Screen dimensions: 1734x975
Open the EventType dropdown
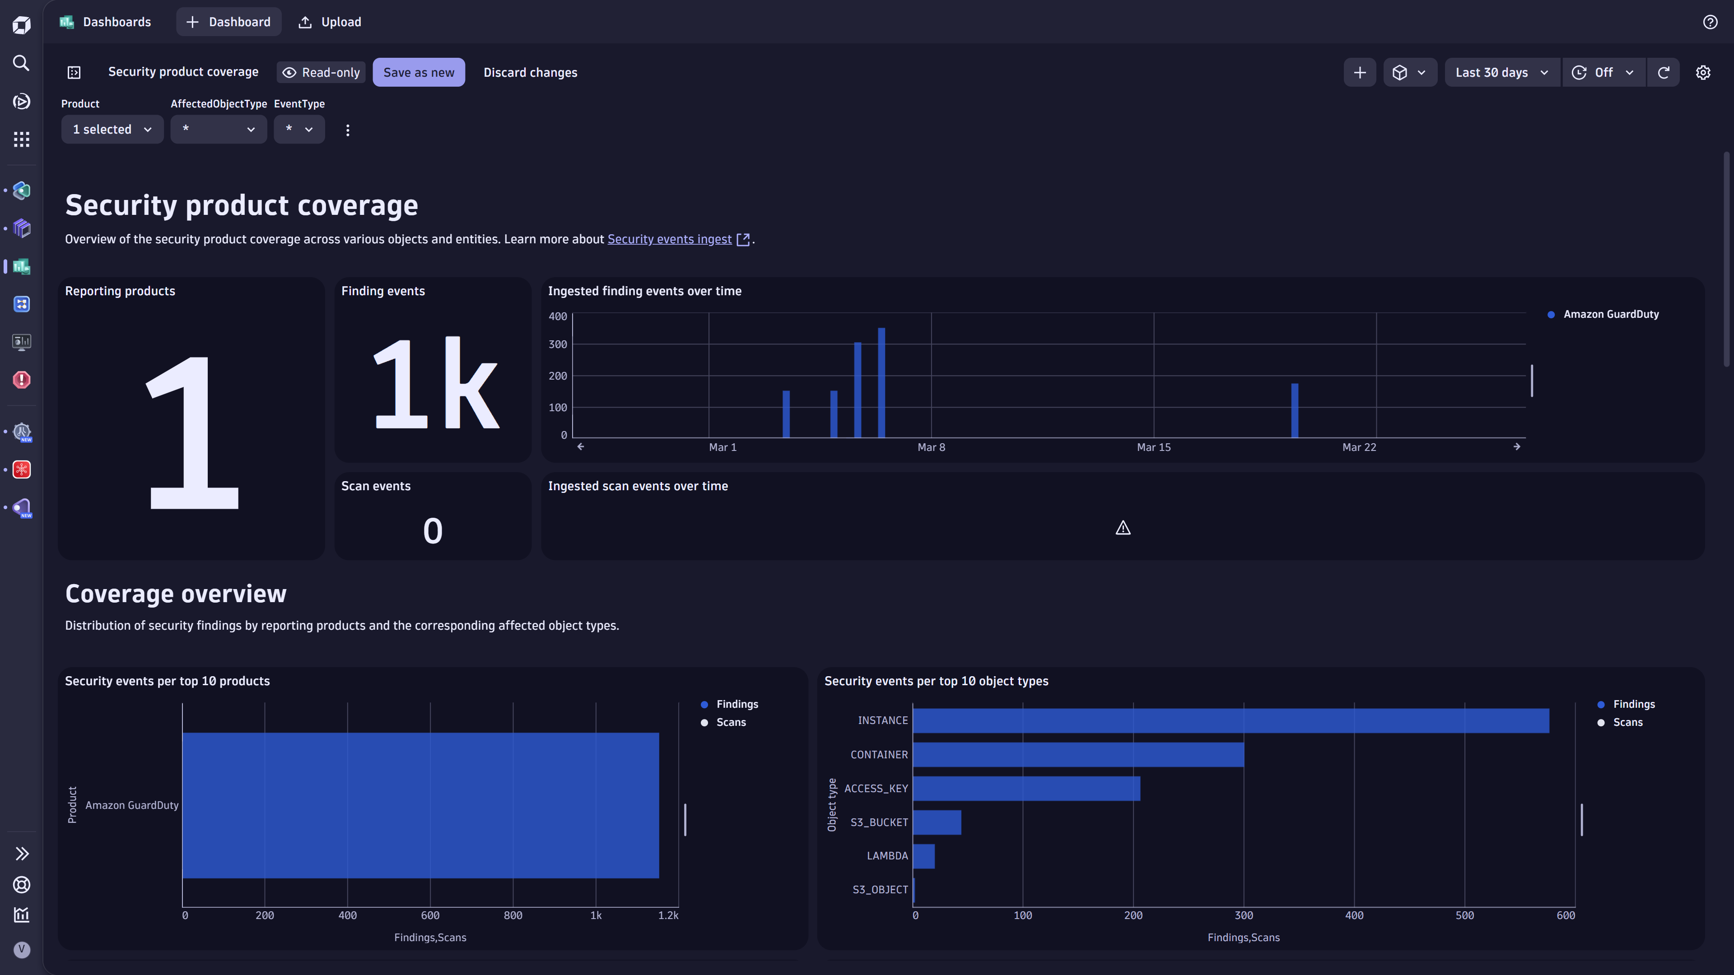tap(299, 129)
